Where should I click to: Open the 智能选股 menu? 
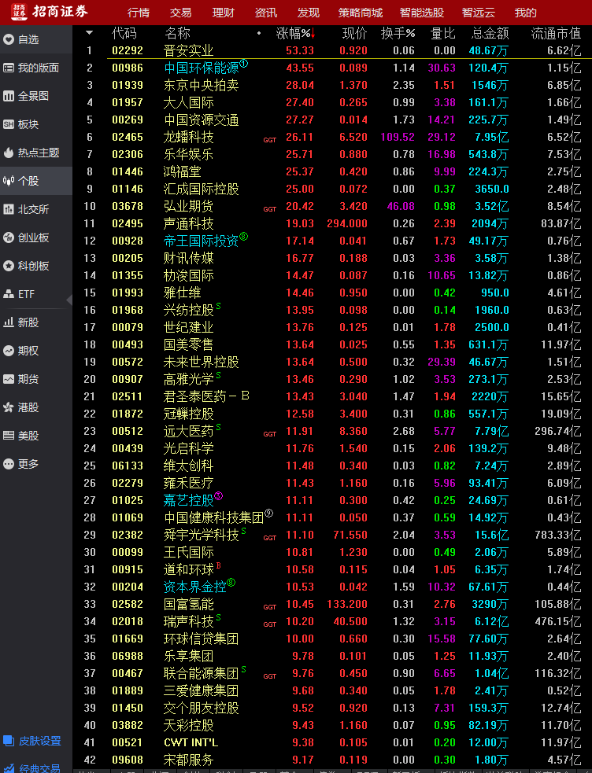click(422, 13)
